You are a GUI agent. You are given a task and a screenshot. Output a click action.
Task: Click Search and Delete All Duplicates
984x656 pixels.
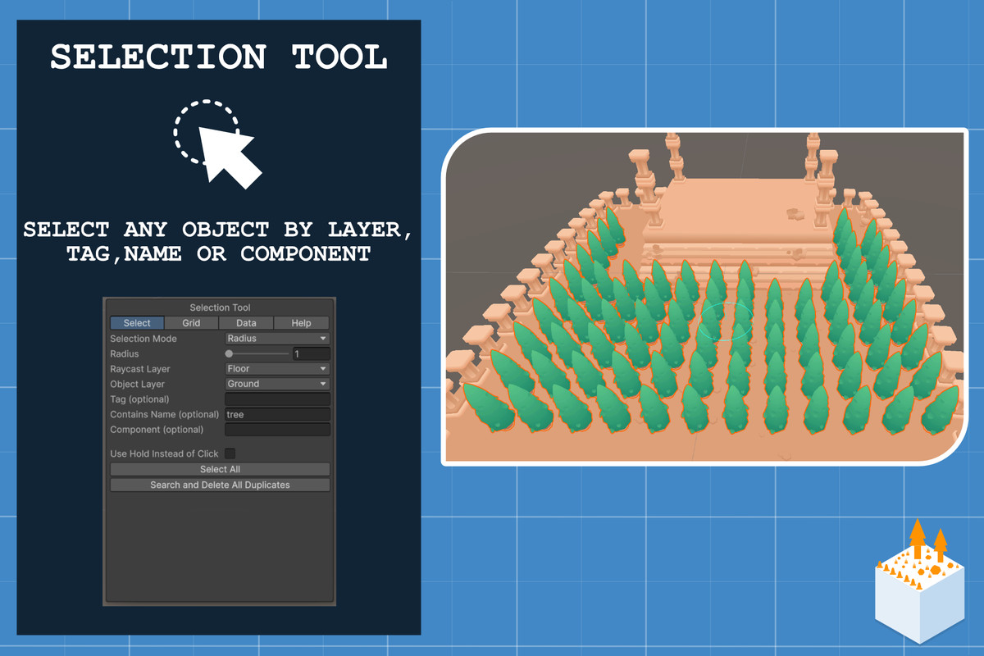click(x=219, y=484)
